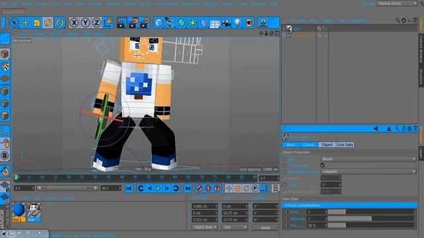Click the S snap settings icon

coord(5,156)
